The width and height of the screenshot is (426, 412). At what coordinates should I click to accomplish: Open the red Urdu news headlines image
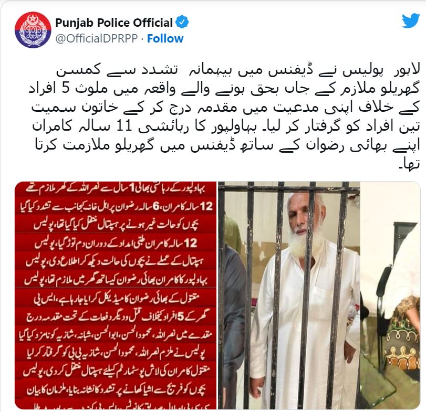[116, 295]
